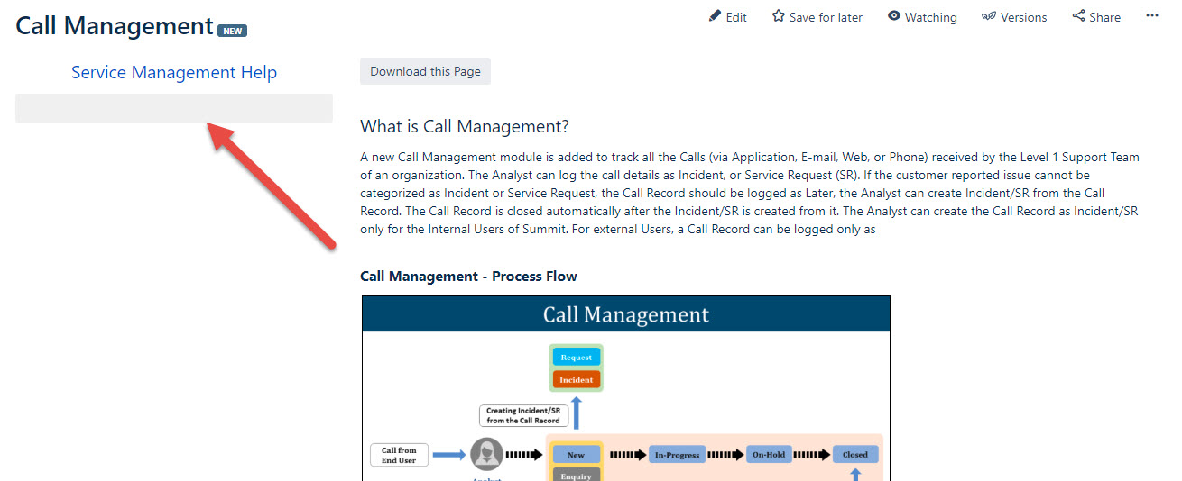Click the Share icon
This screenshot has height=481, width=1182.
coord(1078,16)
